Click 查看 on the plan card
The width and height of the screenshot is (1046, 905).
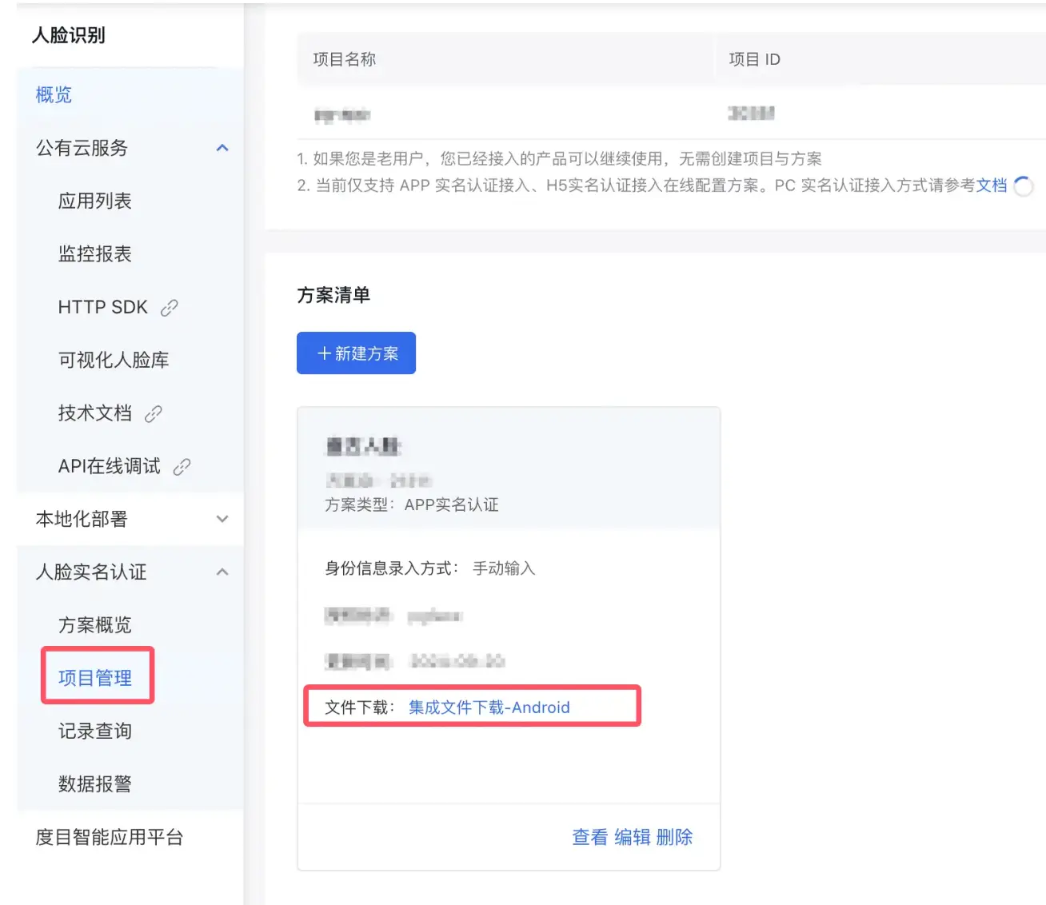(589, 837)
